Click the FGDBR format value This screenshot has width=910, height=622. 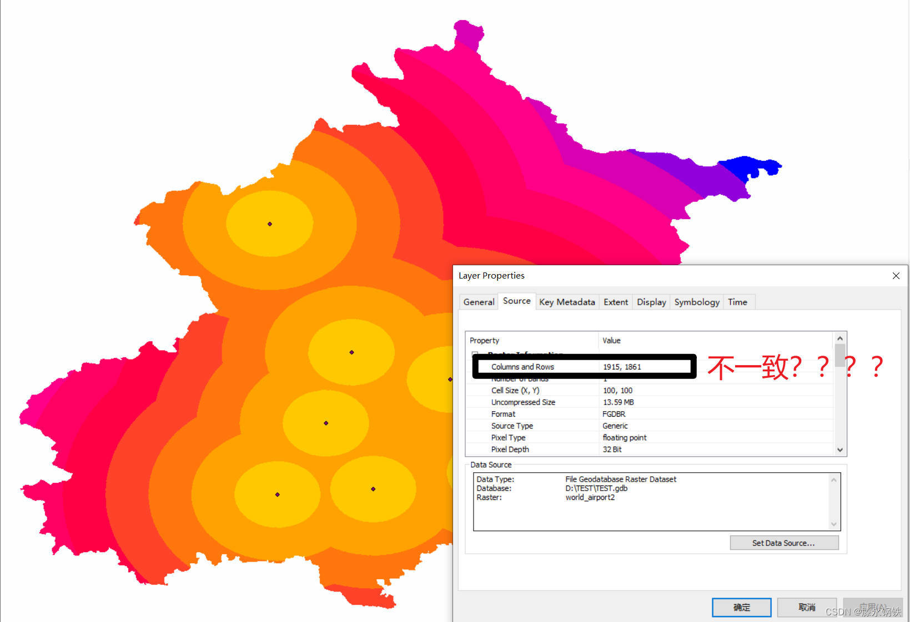pos(614,414)
